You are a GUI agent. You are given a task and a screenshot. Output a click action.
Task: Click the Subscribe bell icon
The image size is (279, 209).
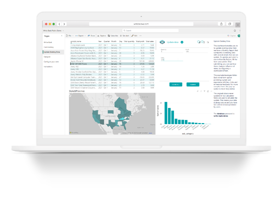pyautogui.click(x=108, y=36)
